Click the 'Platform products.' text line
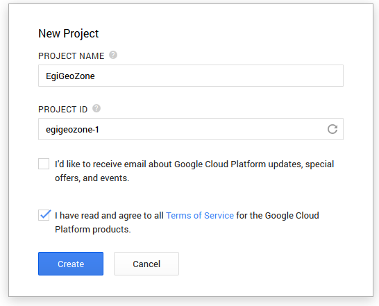This screenshot has height=306, width=379. pyautogui.click(x=93, y=230)
